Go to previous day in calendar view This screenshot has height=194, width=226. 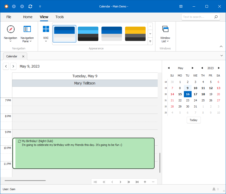[6, 66]
